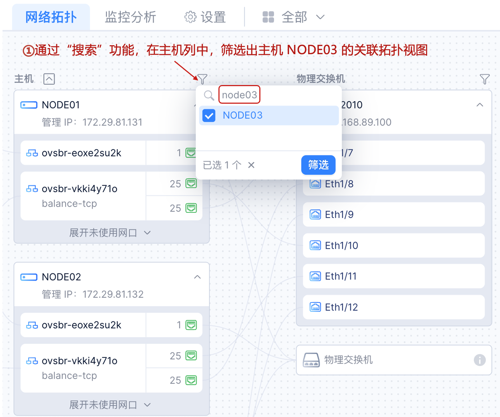This screenshot has height=417, width=500.
Task: Click the Eth1/12 port icon
Action: pos(315,307)
